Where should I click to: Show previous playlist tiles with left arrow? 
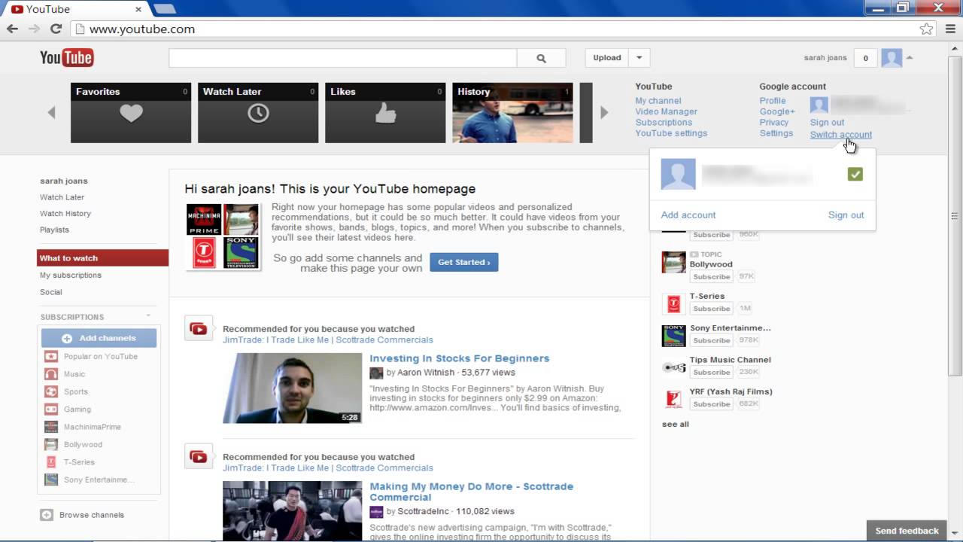(x=52, y=113)
